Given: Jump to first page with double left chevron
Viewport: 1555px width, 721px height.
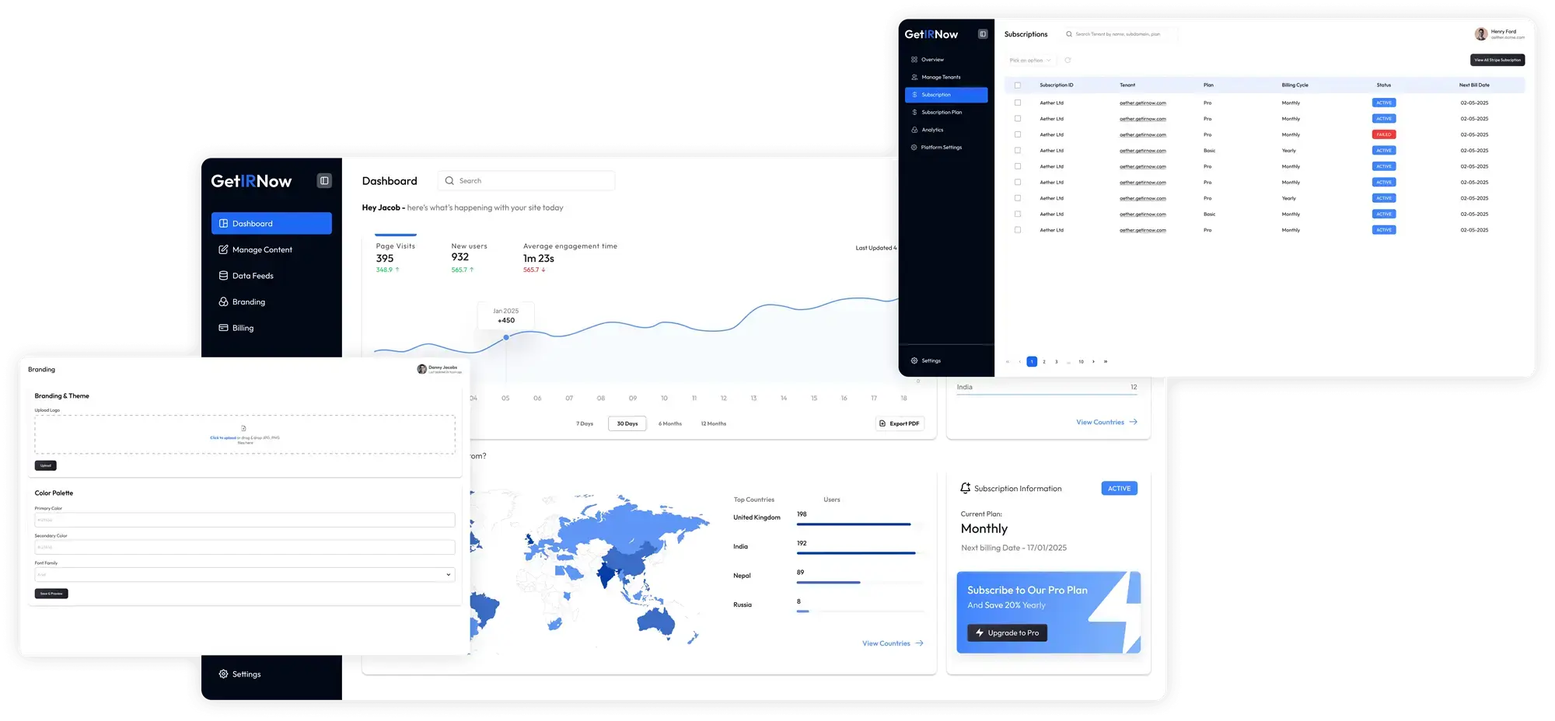Looking at the screenshot, I should point(1008,361).
